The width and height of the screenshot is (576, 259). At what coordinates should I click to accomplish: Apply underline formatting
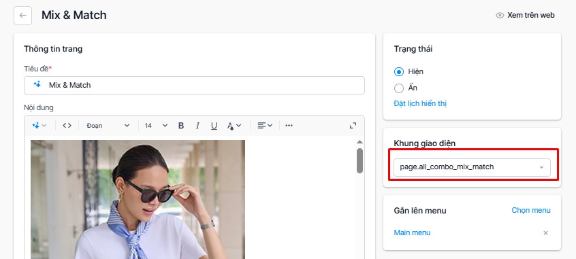coord(214,126)
